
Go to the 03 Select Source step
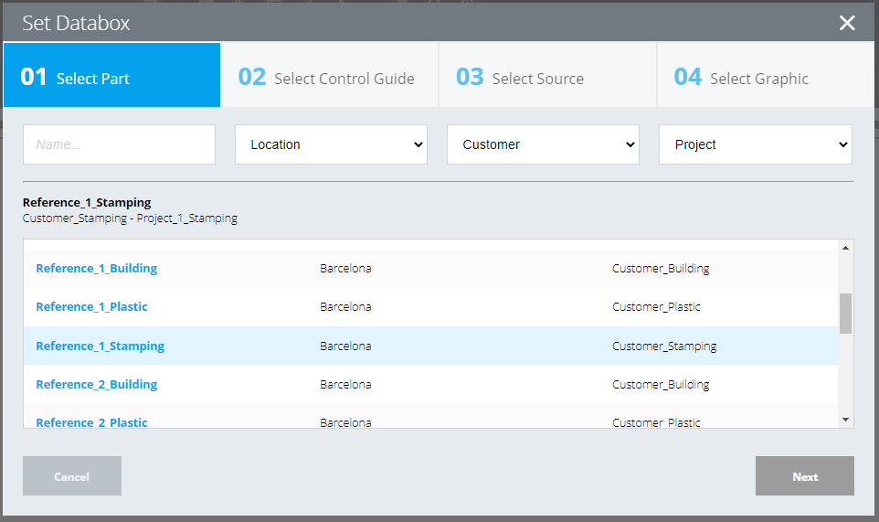point(547,75)
